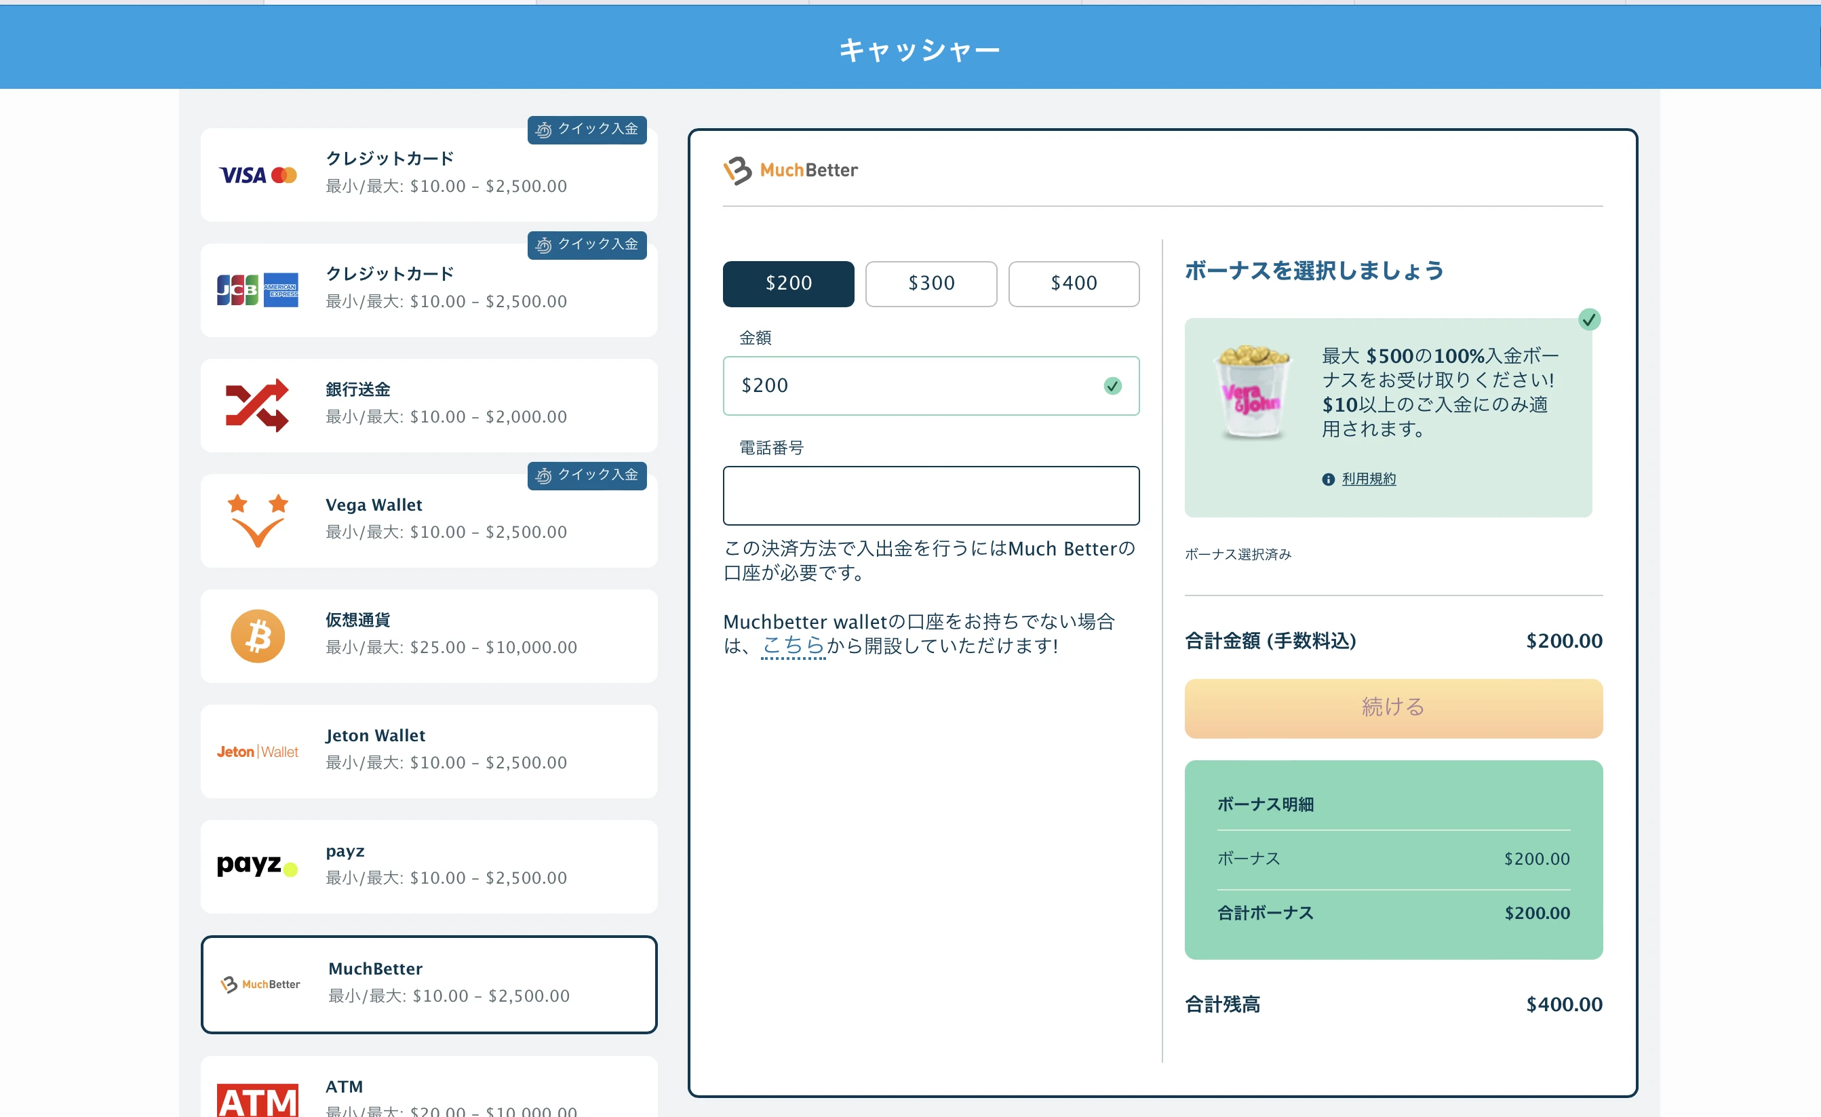Viewport: 1821px width, 1117px height.
Task: Click the 電話番号 phone number field
Action: (x=931, y=495)
